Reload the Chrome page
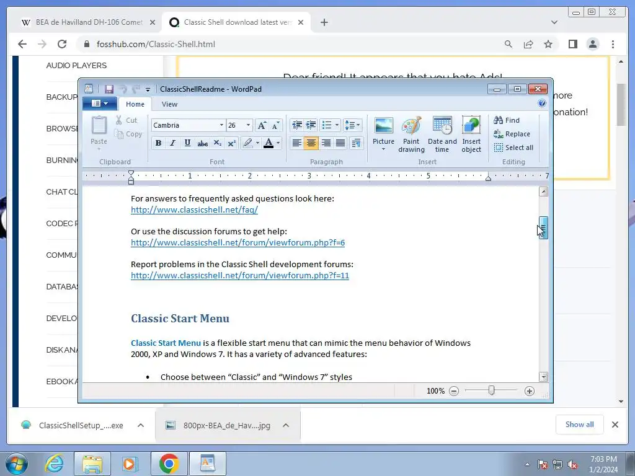 [x=62, y=44]
